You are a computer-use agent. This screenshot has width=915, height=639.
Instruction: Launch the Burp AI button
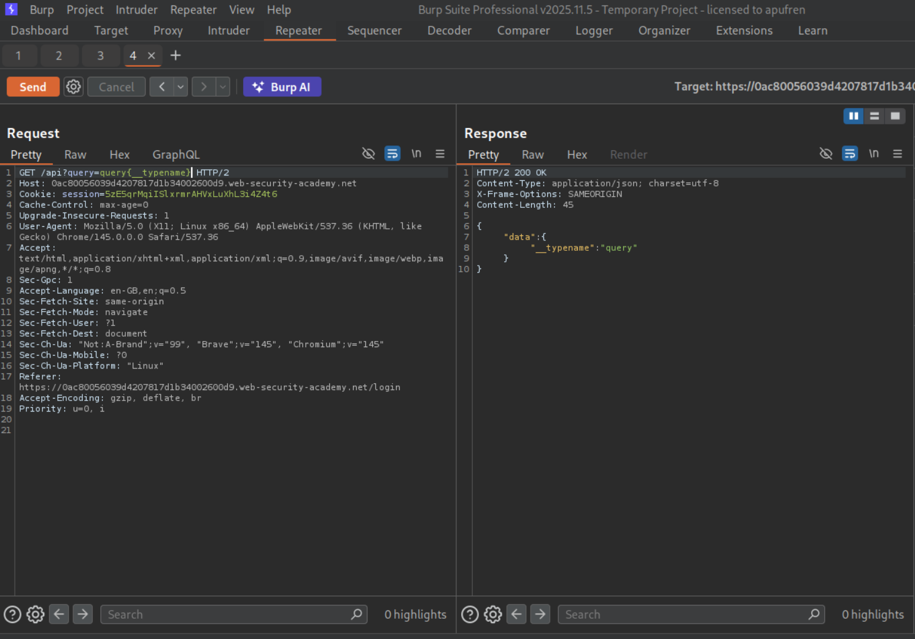(282, 87)
